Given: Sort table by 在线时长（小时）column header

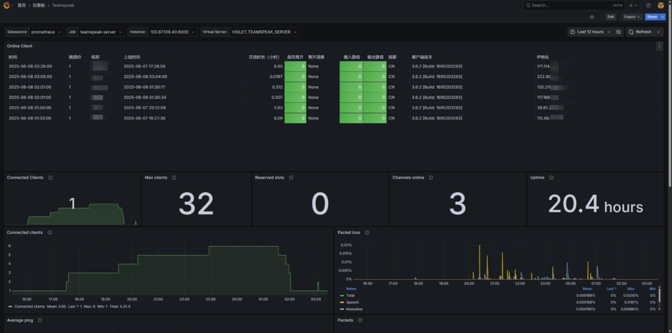Looking at the screenshot, I should (264, 57).
